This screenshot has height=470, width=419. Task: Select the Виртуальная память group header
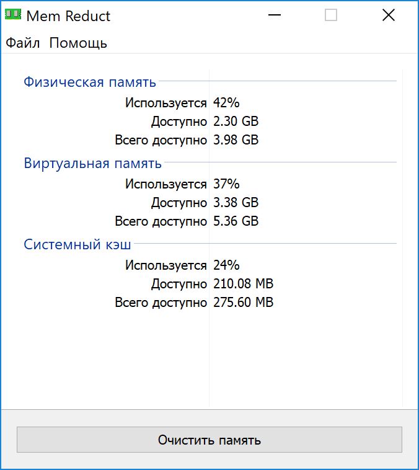point(92,163)
